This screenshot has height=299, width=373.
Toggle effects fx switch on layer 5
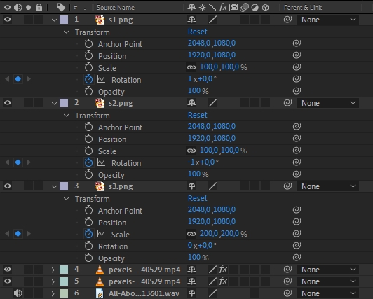(223, 281)
